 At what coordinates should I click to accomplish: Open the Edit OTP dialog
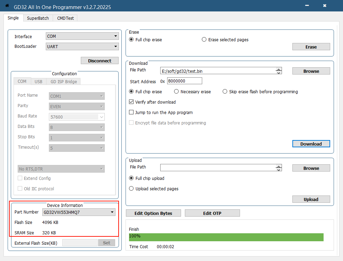[x=212, y=213]
